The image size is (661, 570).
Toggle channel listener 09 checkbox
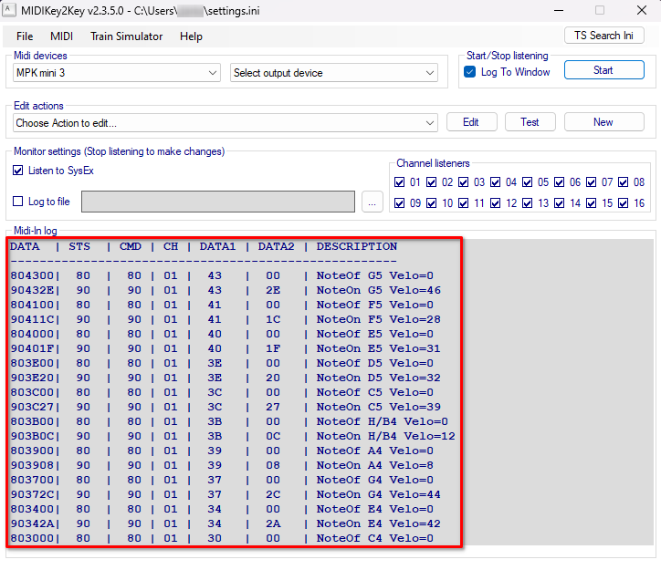pyautogui.click(x=399, y=202)
